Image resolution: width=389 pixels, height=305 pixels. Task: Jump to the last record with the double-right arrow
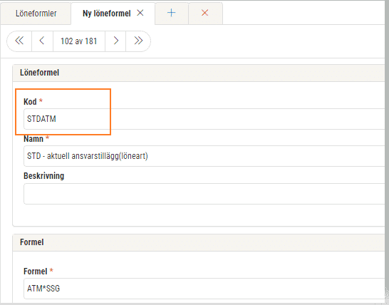pyautogui.click(x=138, y=41)
